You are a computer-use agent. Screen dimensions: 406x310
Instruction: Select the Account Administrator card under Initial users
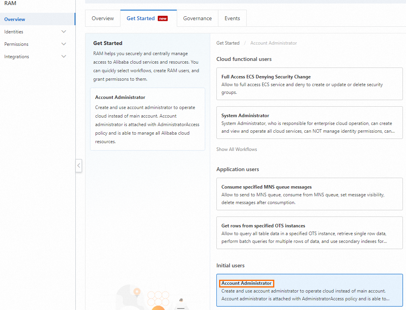[309, 290]
